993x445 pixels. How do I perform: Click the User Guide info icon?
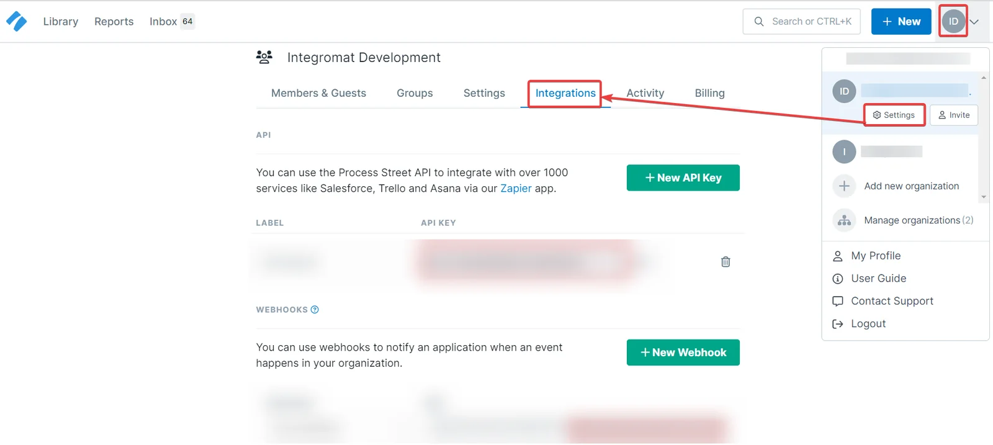pyautogui.click(x=837, y=279)
